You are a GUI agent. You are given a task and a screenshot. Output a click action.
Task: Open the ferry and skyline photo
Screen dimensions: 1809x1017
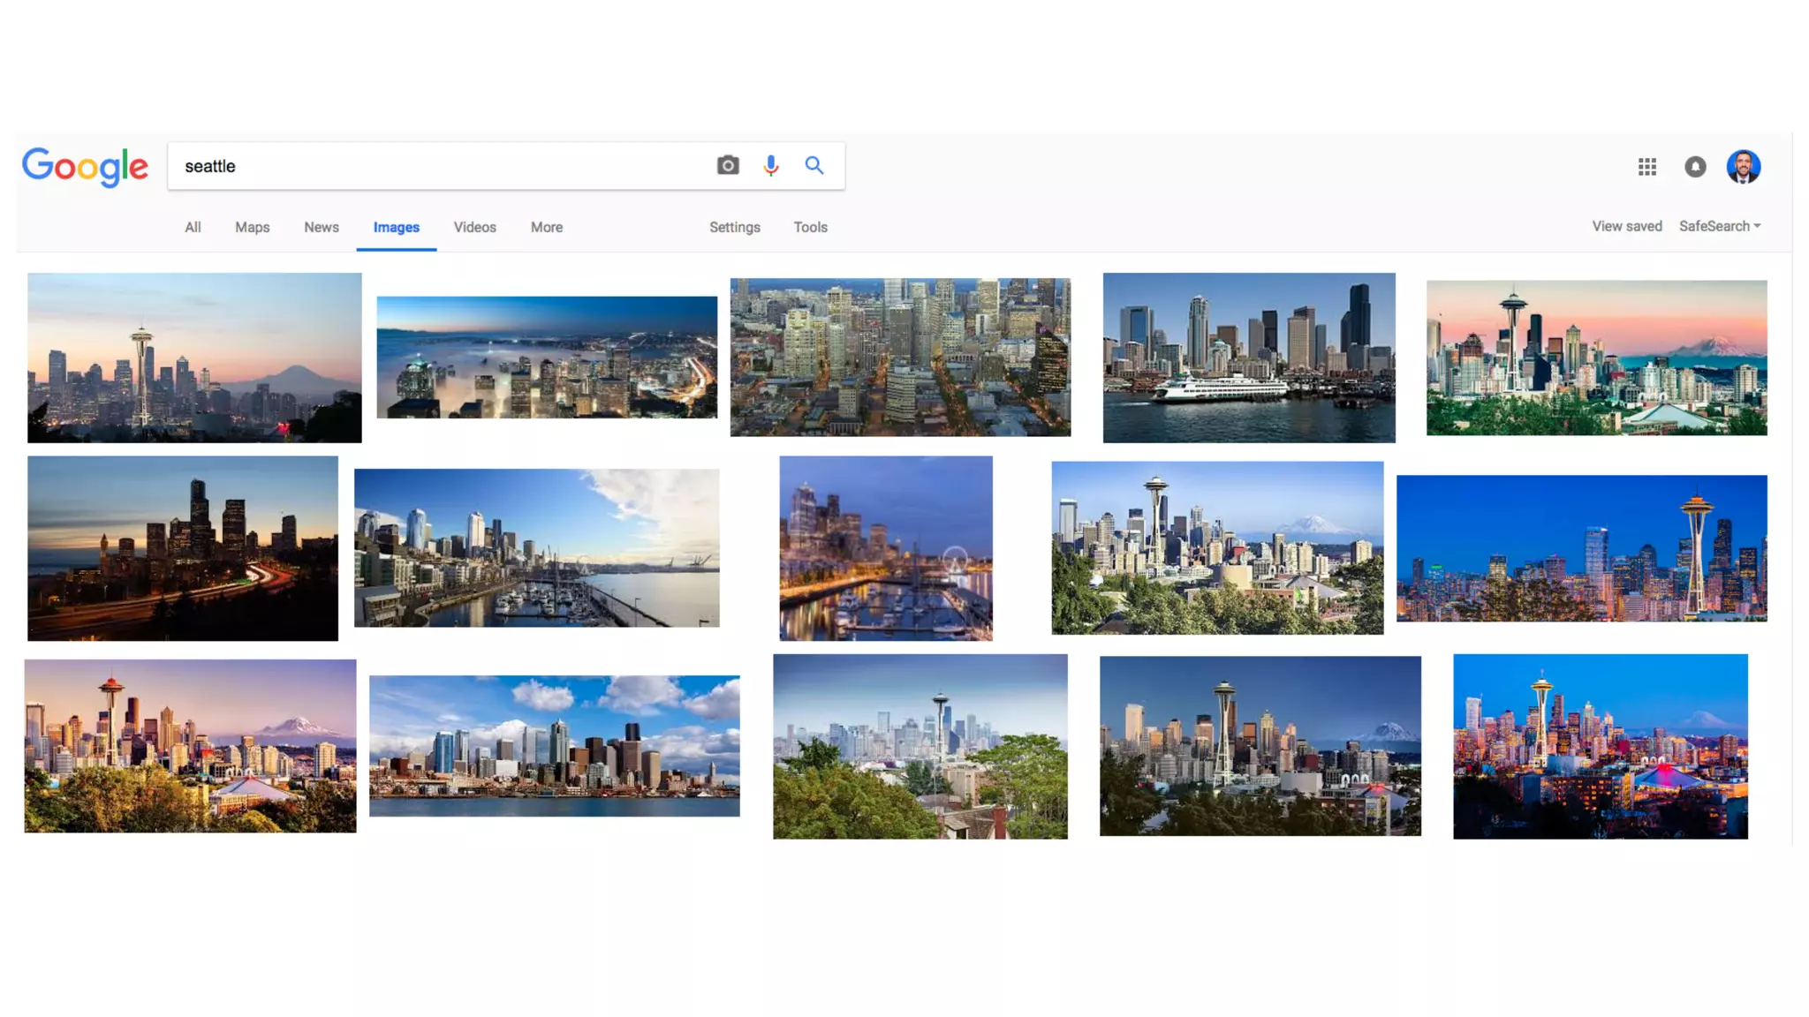pyautogui.click(x=1249, y=358)
